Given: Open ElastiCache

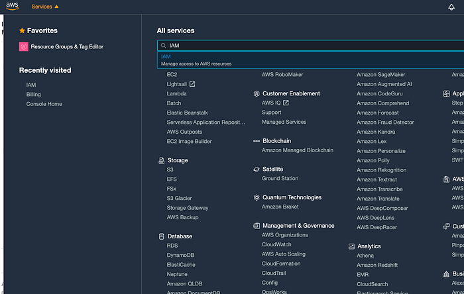Looking at the screenshot, I should point(181,265).
